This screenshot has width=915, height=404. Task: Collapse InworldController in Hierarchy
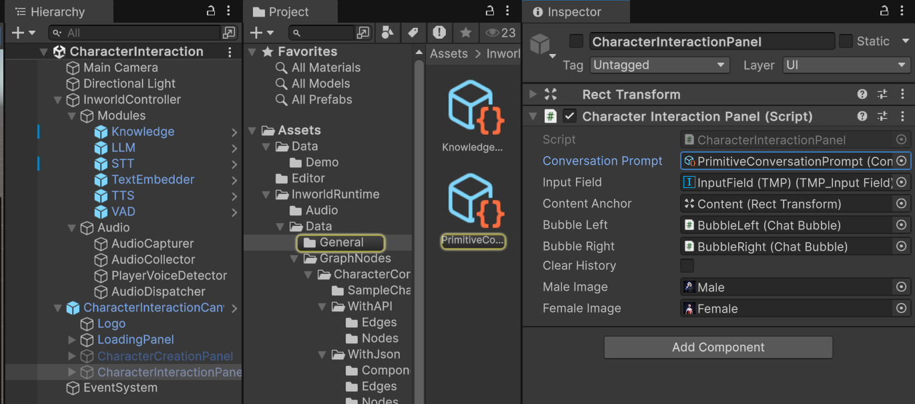[58, 100]
